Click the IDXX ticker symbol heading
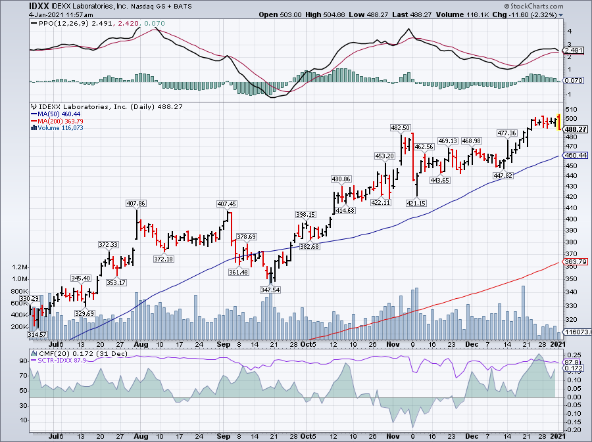Image resolution: width=592 pixels, height=442 pixels. pos(39,6)
